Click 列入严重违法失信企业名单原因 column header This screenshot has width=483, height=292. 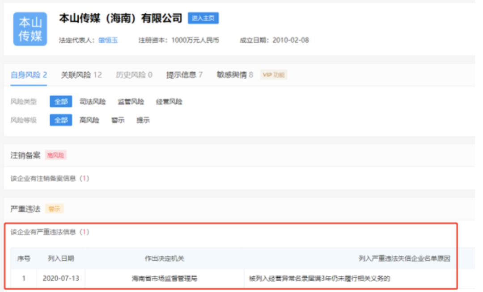(404, 259)
